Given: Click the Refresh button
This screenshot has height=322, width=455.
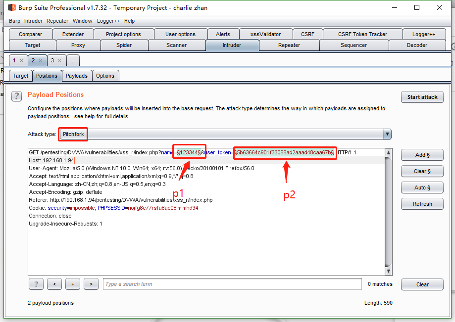Looking at the screenshot, I should [x=422, y=204].
